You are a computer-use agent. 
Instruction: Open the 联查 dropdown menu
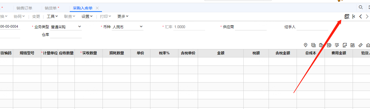click(70, 16)
